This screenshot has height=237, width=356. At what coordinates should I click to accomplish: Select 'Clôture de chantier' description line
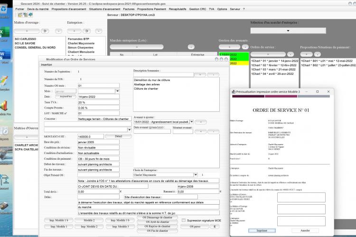pos(146,89)
